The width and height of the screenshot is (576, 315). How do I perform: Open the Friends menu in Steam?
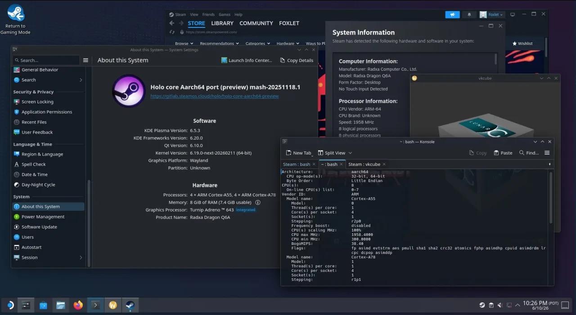[x=208, y=14]
